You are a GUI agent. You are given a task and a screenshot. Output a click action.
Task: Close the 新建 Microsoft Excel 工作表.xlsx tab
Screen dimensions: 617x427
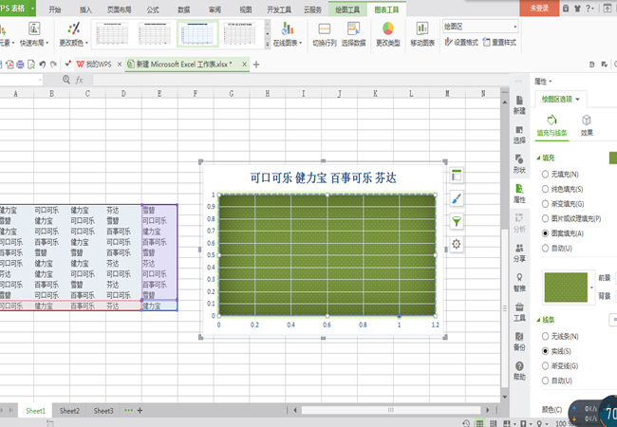244,65
